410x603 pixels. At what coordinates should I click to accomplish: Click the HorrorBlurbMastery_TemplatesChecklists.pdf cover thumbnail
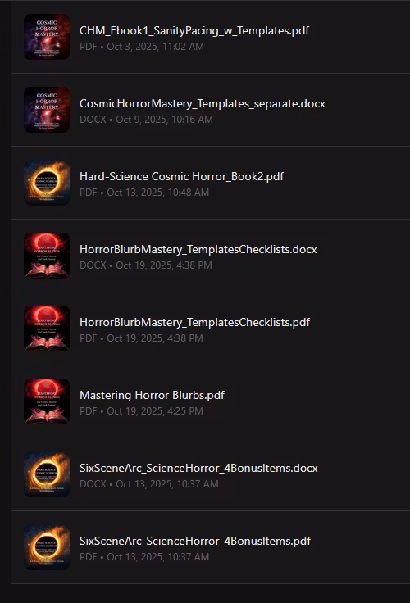47,329
